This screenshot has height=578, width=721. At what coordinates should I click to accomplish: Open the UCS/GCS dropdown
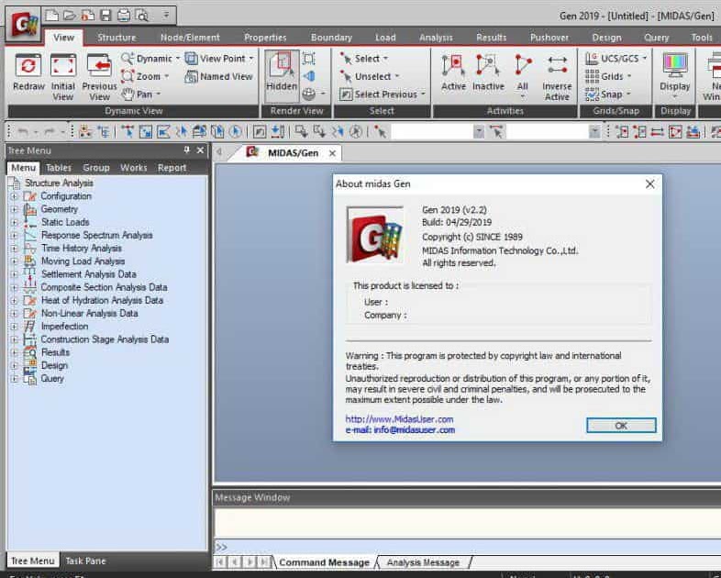pos(645,59)
